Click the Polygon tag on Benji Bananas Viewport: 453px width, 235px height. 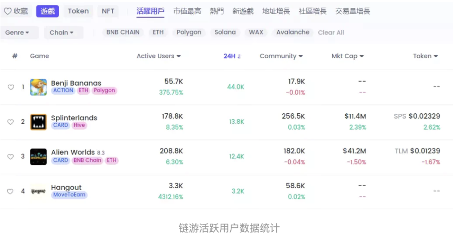104,90
